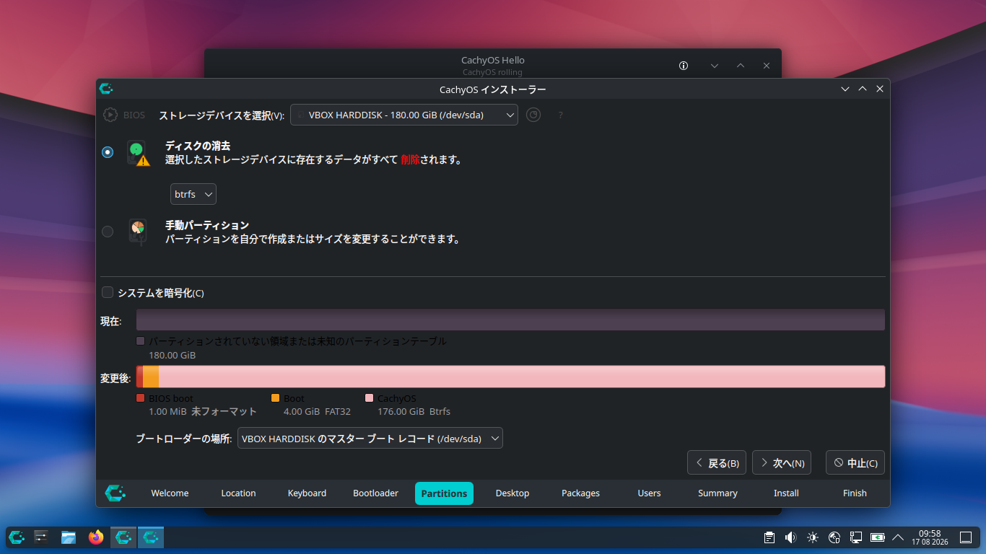986x554 pixels.
Task: Open the clipboard tray icon
Action: pos(769,537)
